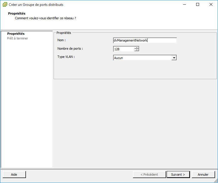Click the Nom : label

click(x=61, y=40)
